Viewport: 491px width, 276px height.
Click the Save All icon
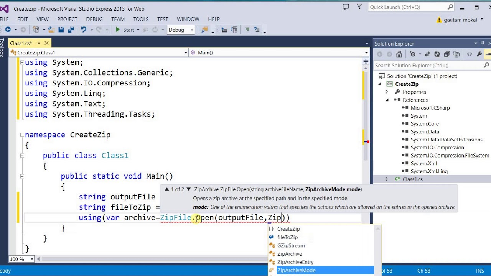pyautogui.click(x=71, y=30)
